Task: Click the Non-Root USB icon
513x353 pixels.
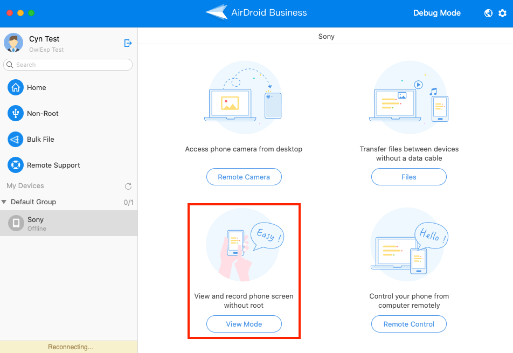Action: tap(16, 113)
